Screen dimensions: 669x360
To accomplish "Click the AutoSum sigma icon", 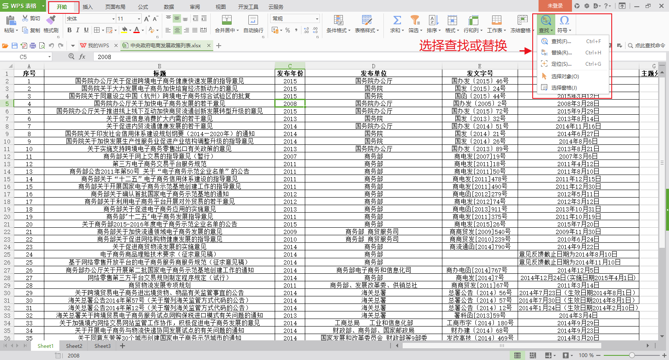I will pos(397,20).
